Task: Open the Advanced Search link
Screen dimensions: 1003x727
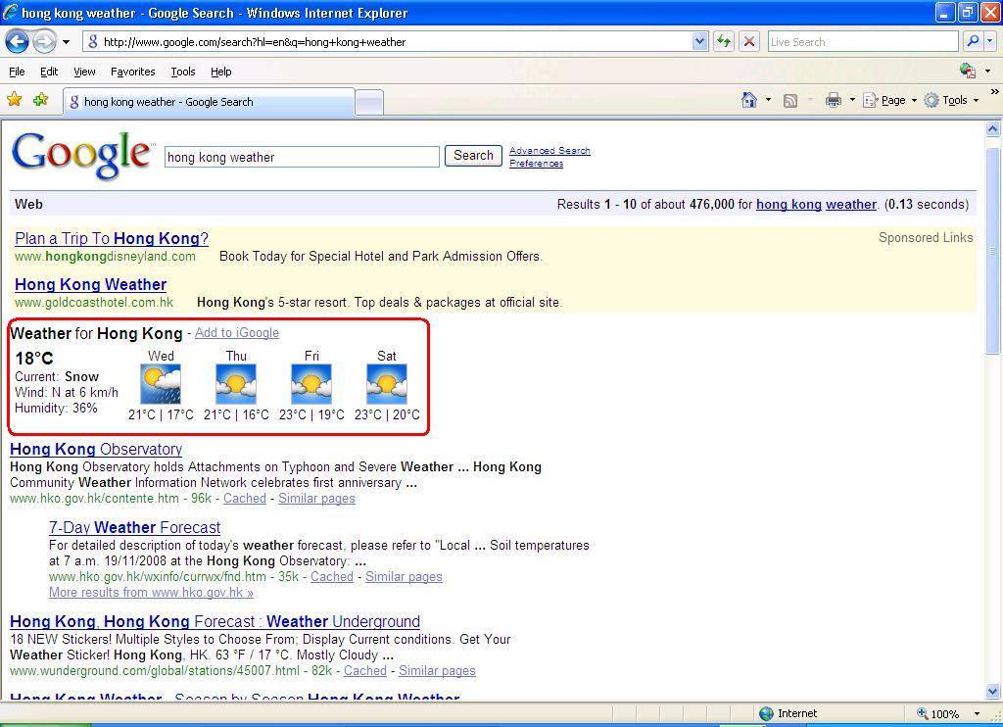Action: pos(549,150)
